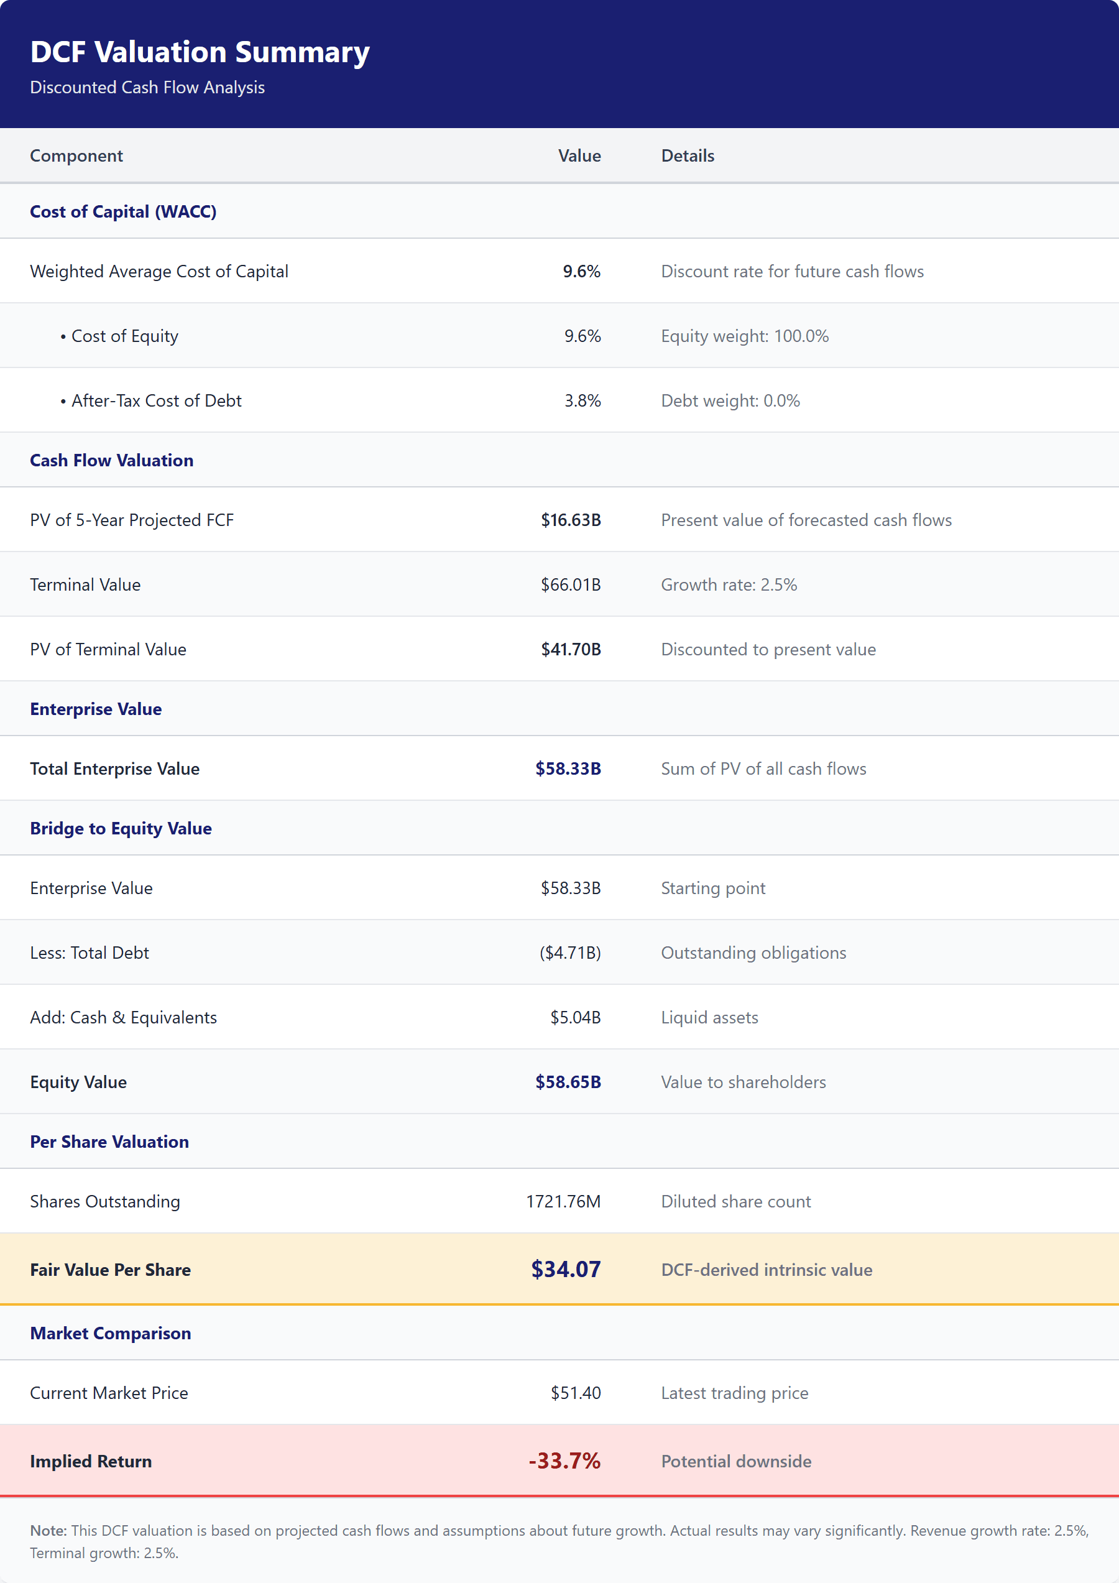1119x1583 pixels.
Task: Click the ($4.71B) total debt value
Action: tap(570, 954)
